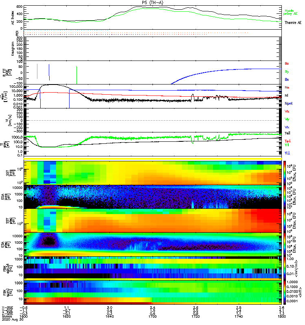Click the "AE Index" axis label
The image size is (305, 325).
click(x=13, y=17)
